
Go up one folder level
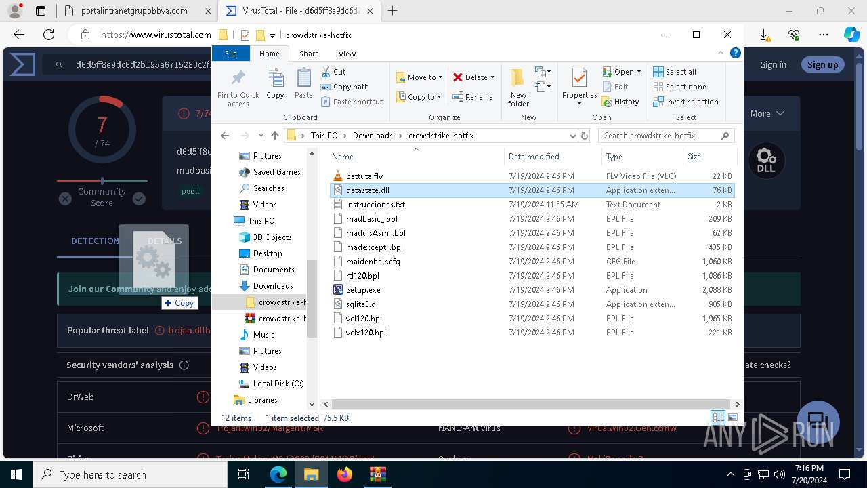pos(274,136)
